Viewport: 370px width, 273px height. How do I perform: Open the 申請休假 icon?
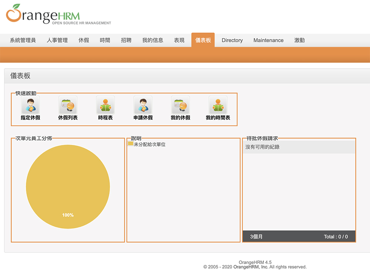click(x=143, y=105)
